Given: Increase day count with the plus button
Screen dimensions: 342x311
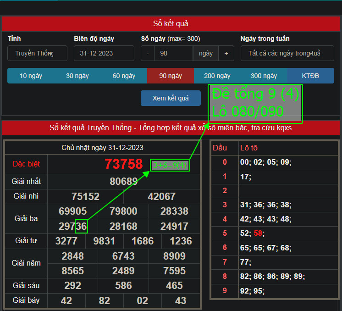Looking at the screenshot, I should coord(226,53).
